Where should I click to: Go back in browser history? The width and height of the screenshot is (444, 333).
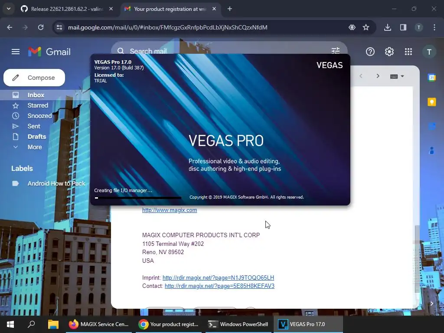pyautogui.click(x=10, y=27)
